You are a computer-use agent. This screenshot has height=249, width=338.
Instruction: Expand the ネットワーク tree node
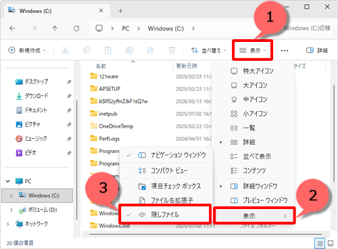tap(8, 224)
